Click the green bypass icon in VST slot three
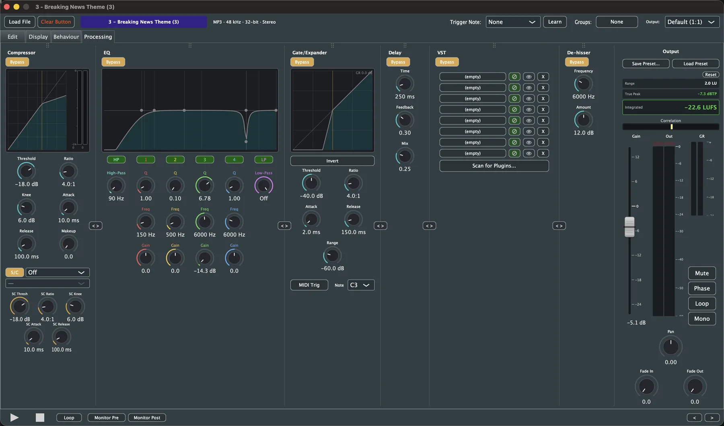The image size is (724, 426). (514, 98)
